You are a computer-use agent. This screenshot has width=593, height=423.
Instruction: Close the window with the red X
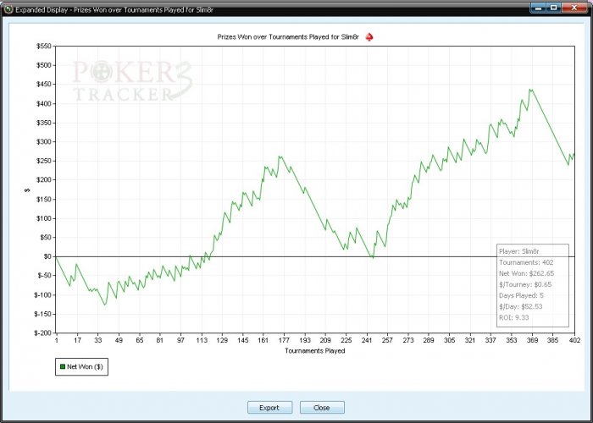(574, 8)
